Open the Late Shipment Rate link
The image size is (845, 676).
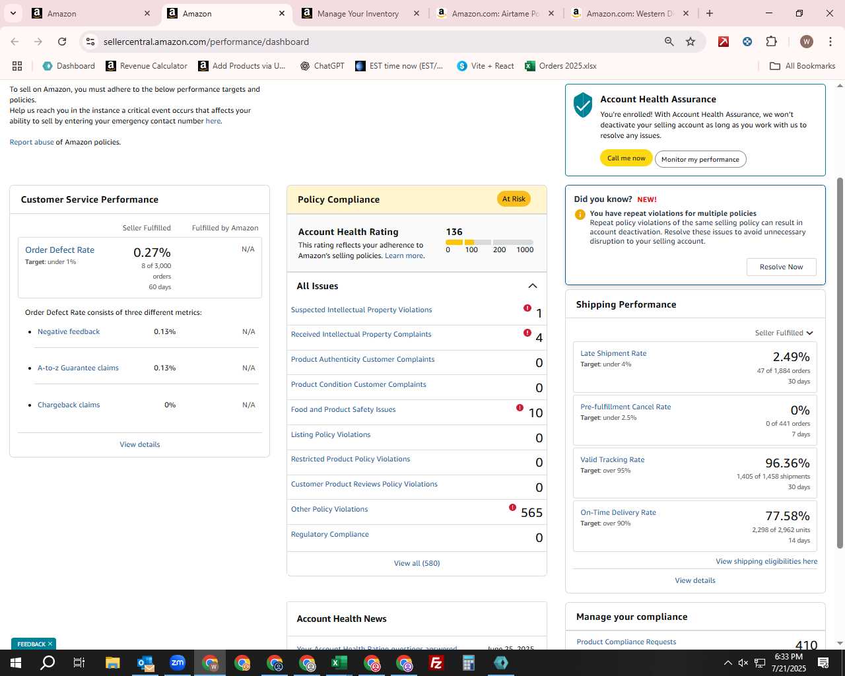tap(613, 353)
